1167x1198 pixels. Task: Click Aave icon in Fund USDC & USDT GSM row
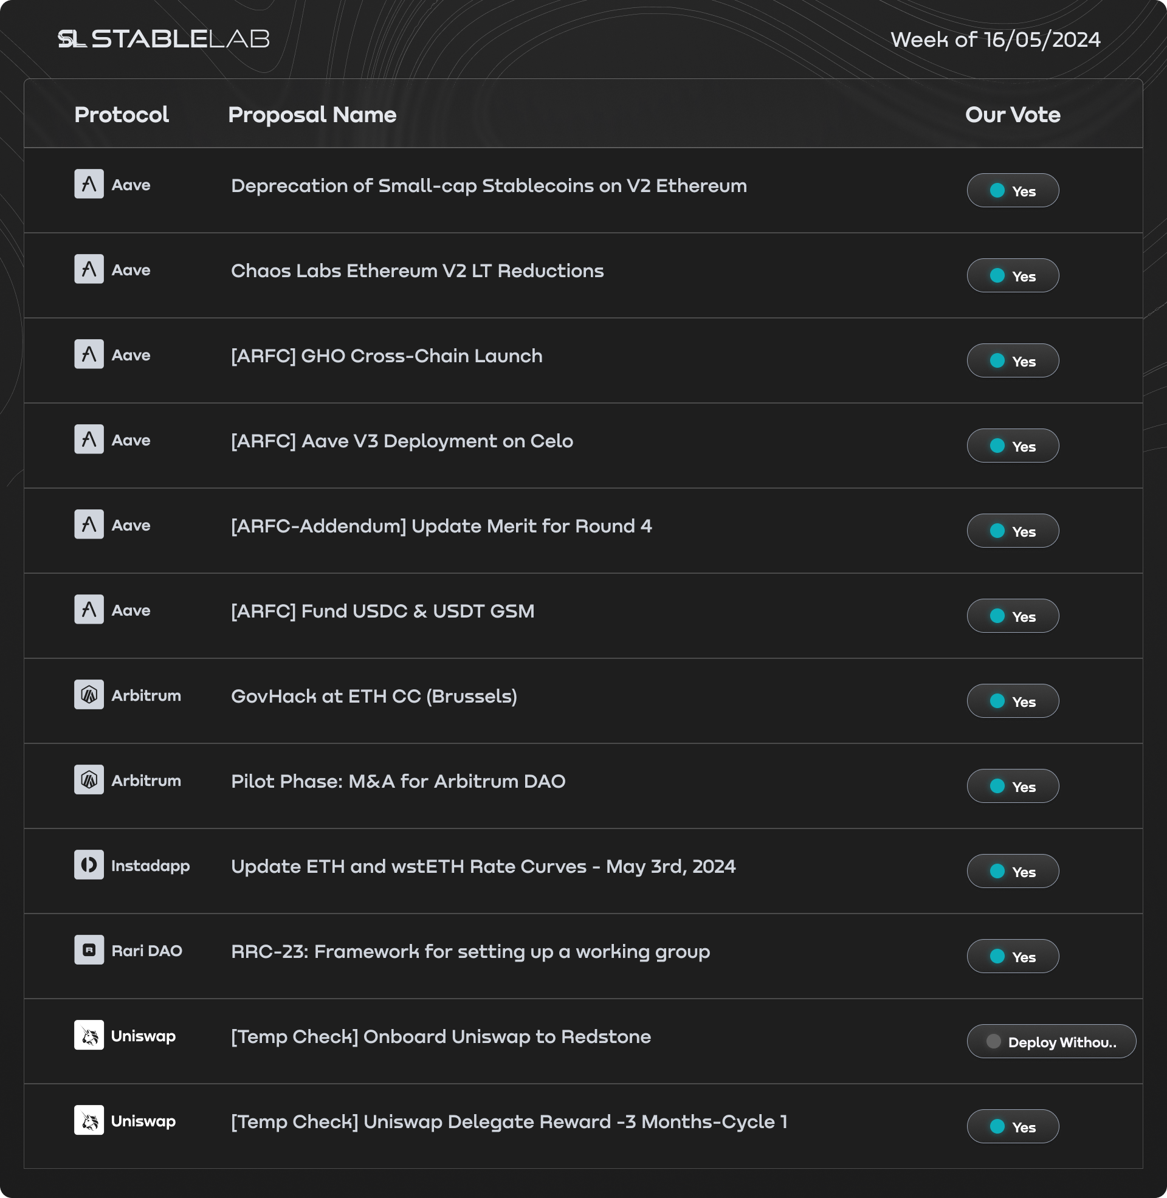point(89,610)
